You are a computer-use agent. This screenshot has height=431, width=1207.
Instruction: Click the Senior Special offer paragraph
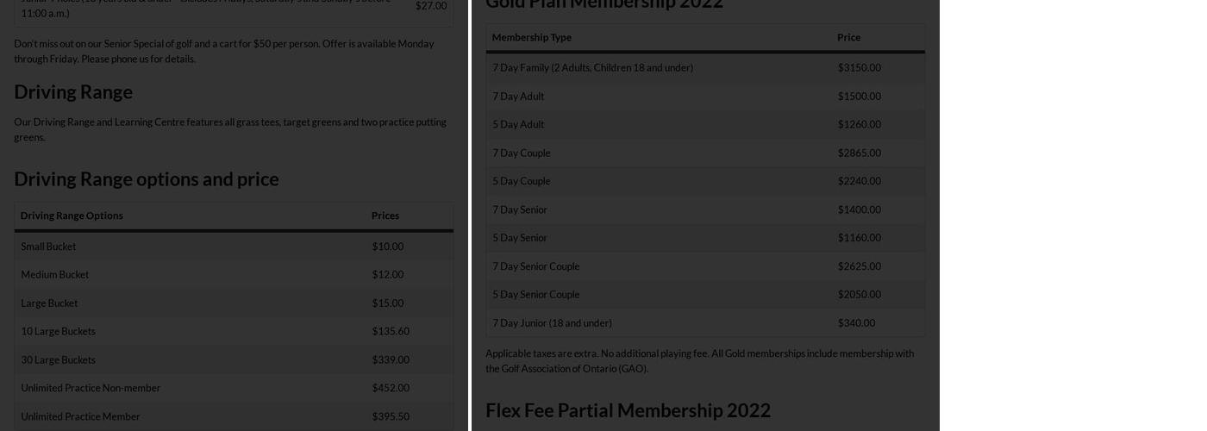(x=224, y=51)
